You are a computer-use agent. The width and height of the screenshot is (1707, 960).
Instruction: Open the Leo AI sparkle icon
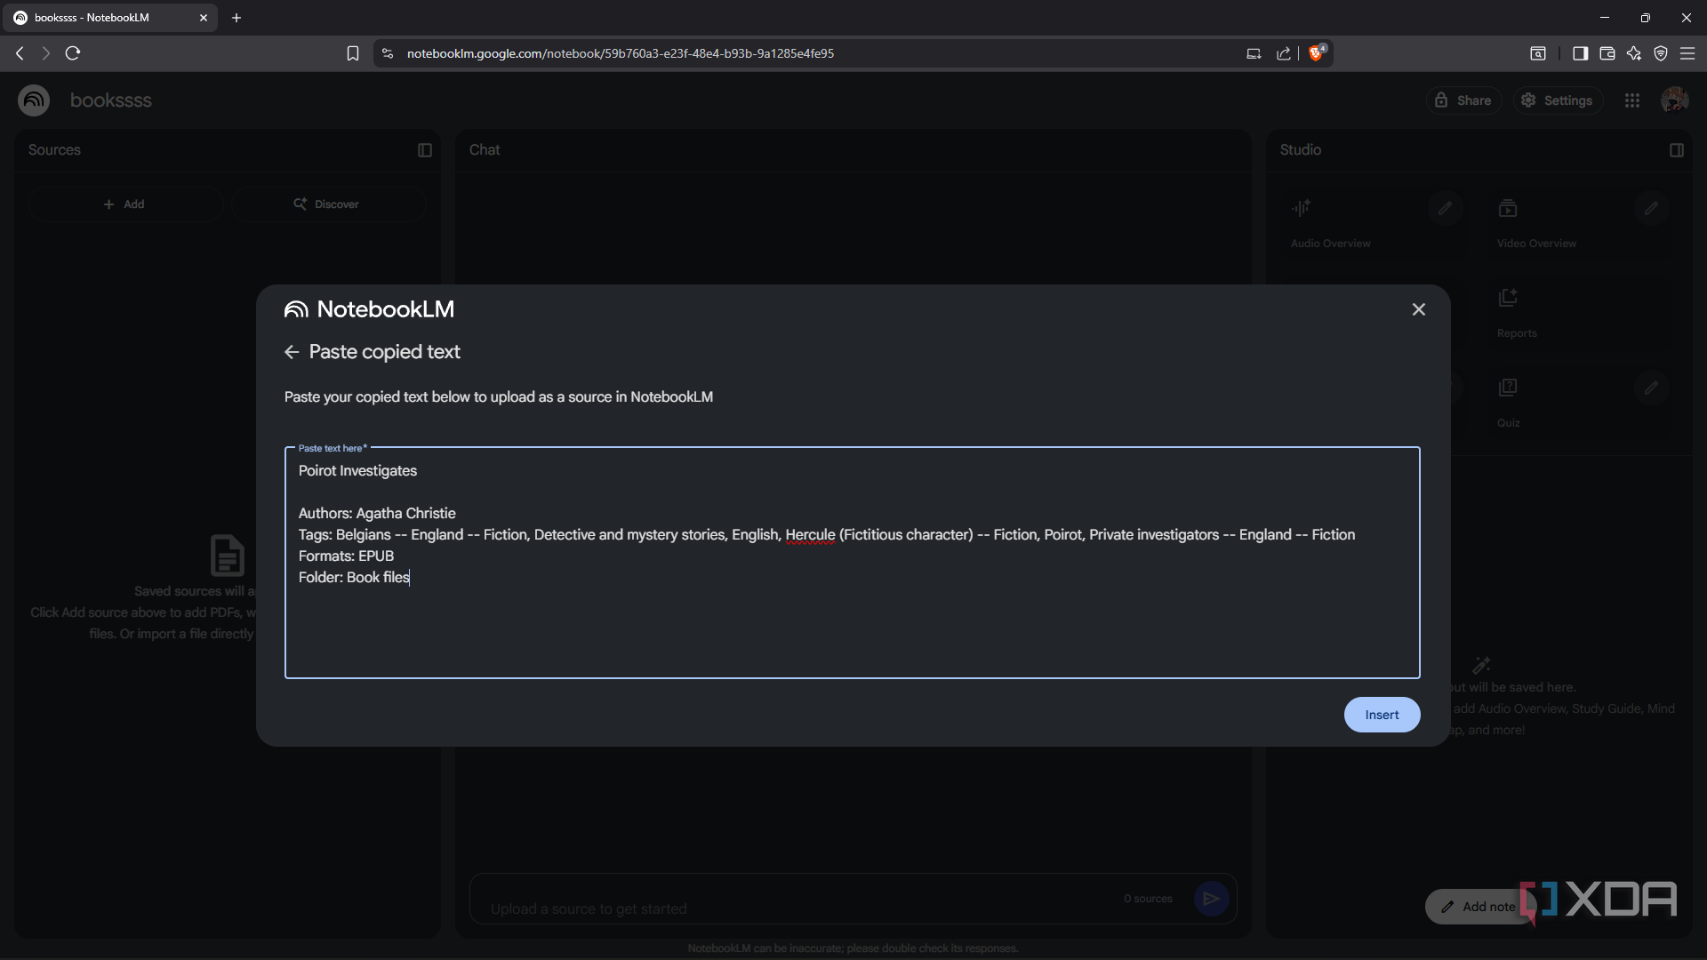click(1634, 53)
